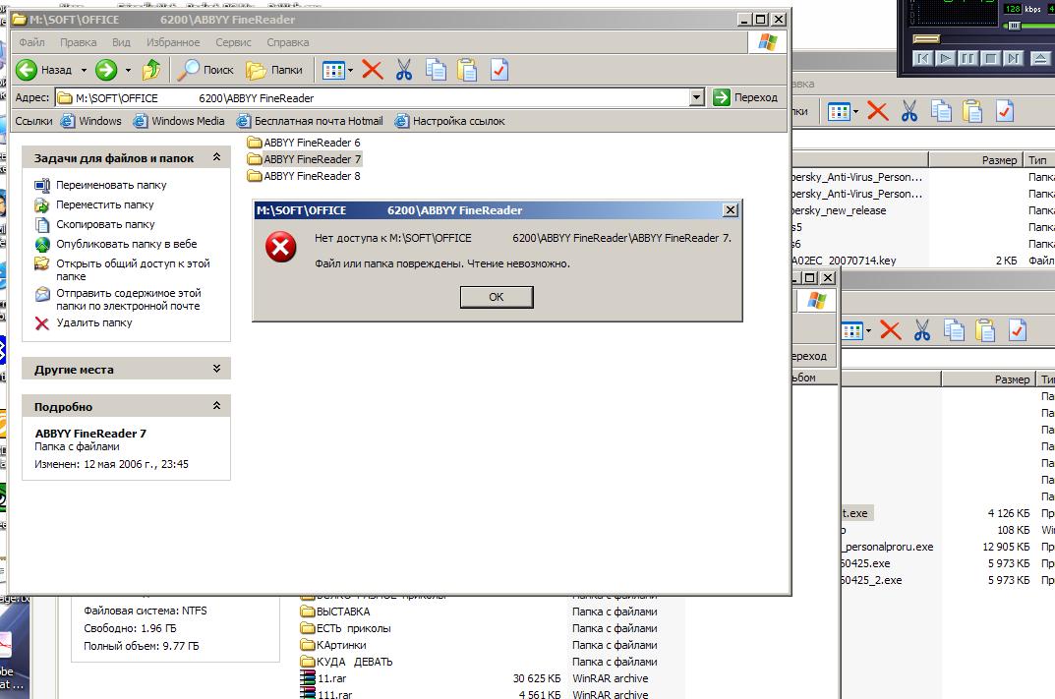Open the Правка menu
The width and height of the screenshot is (1055, 699).
[78, 42]
